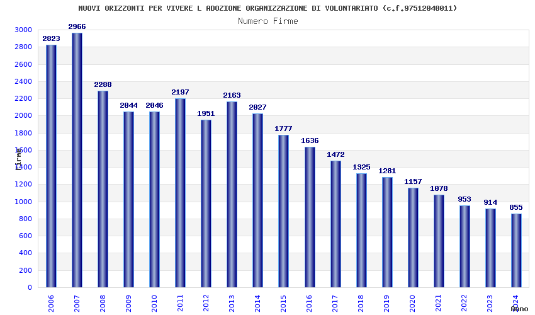Click the chart title with c.f.97512040011

[267, 8]
